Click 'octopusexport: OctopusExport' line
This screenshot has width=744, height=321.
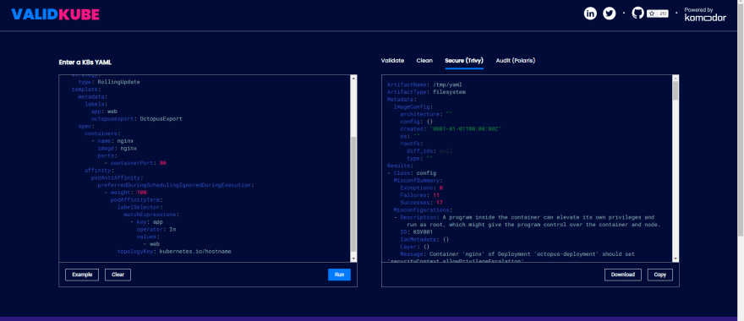click(x=136, y=118)
